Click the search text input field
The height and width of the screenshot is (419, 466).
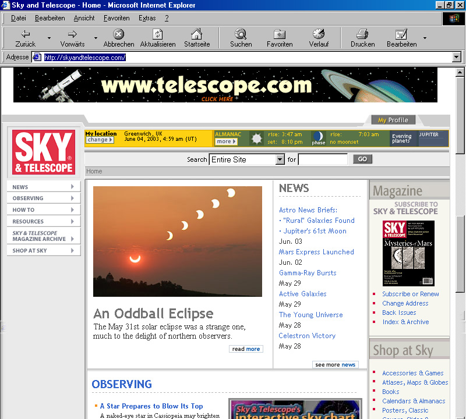pyautogui.click(x=323, y=159)
